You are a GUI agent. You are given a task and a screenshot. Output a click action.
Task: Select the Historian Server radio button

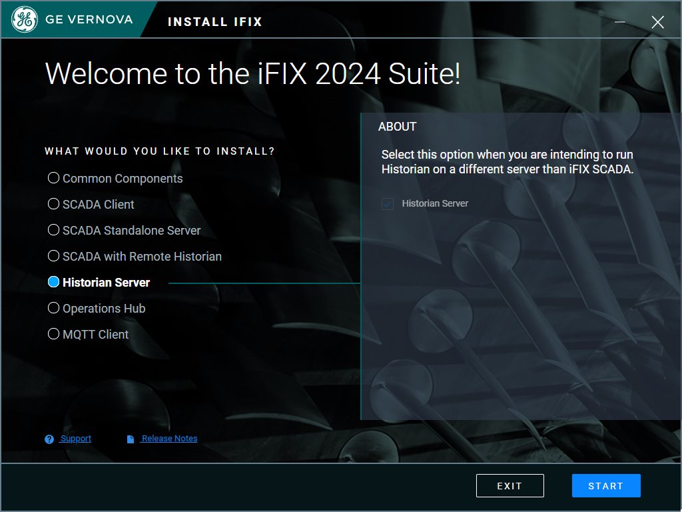point(53,282)
